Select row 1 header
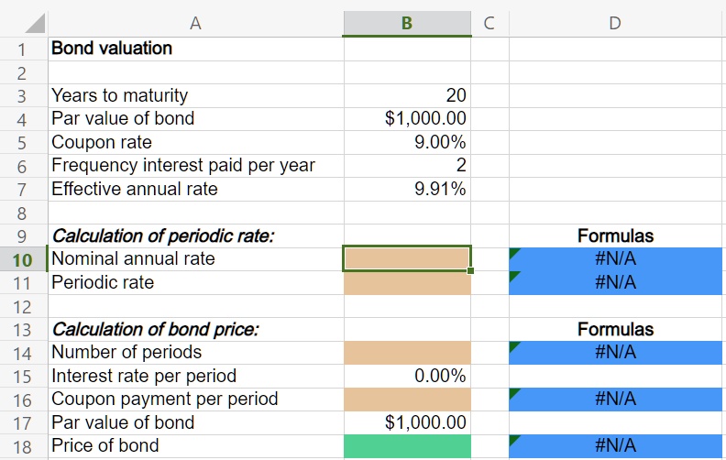The height and width of the screenshot is (460, 726). 22,49
